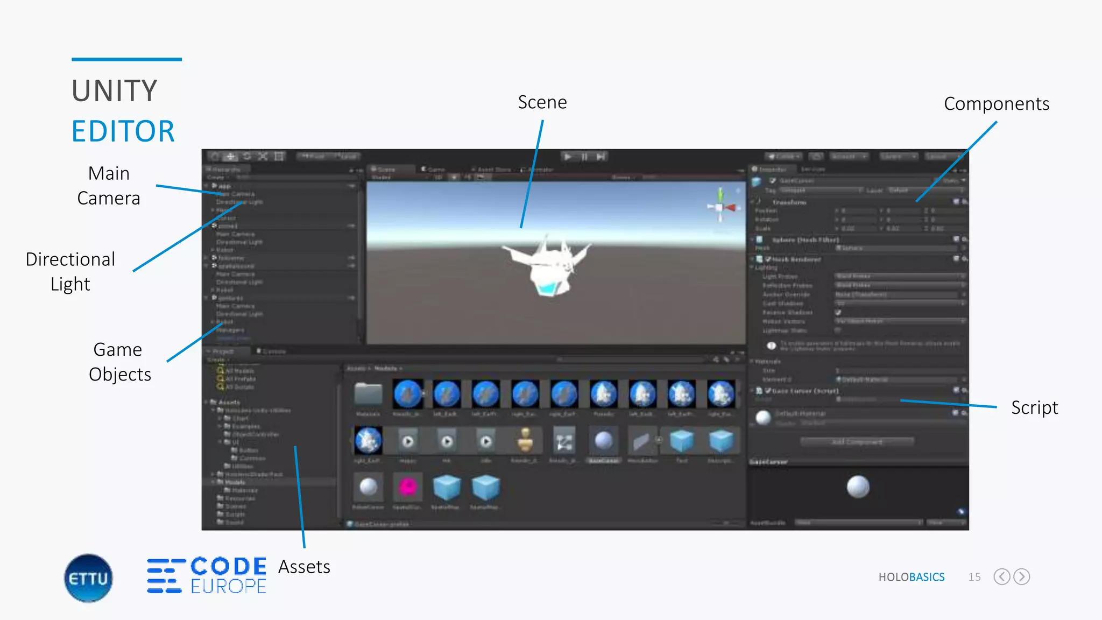Select the Rotate tool in Unity toolbar

pos(246,157)
